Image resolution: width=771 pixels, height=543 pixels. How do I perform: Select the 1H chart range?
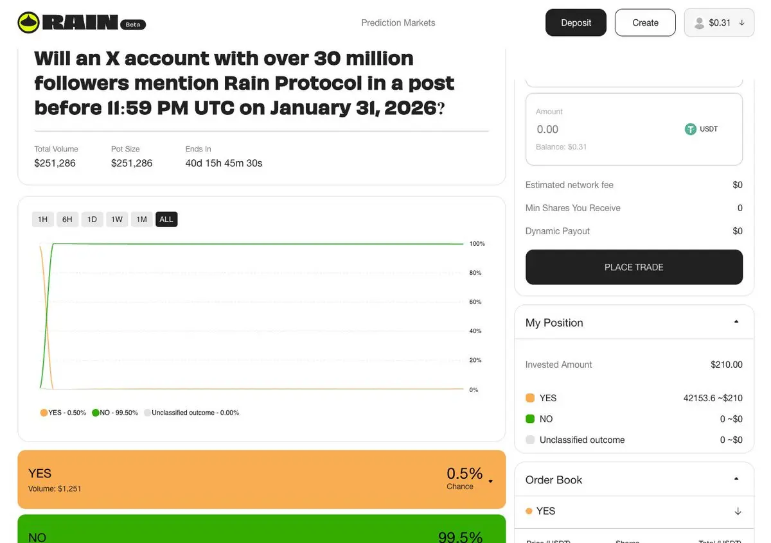coord(42,220)
